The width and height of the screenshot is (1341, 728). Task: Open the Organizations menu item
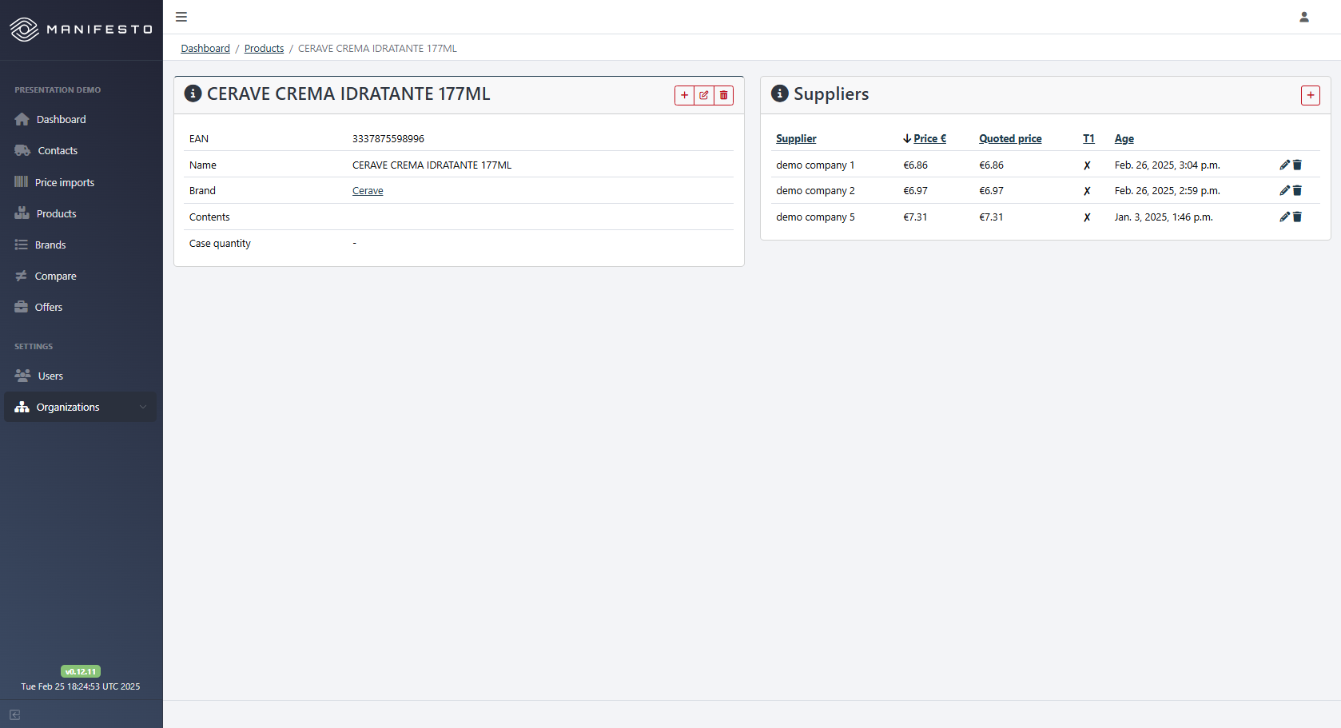[80, 407]
